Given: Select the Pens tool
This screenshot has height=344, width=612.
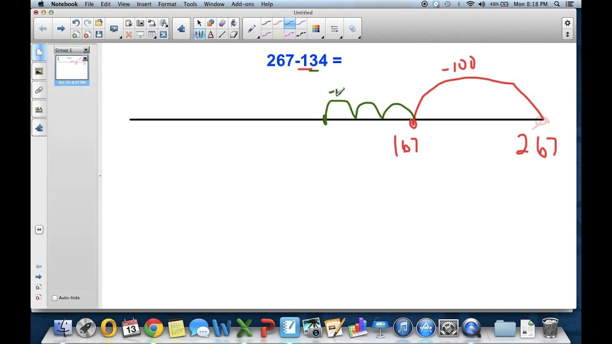Looking at the screenshot, I should (199, 34).
